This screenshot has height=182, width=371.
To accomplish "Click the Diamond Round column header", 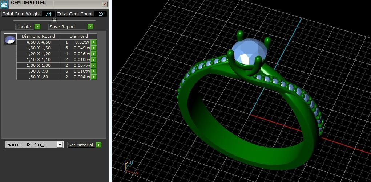I will (38, 36).
